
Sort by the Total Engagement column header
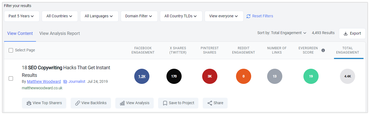pos(348,50)
